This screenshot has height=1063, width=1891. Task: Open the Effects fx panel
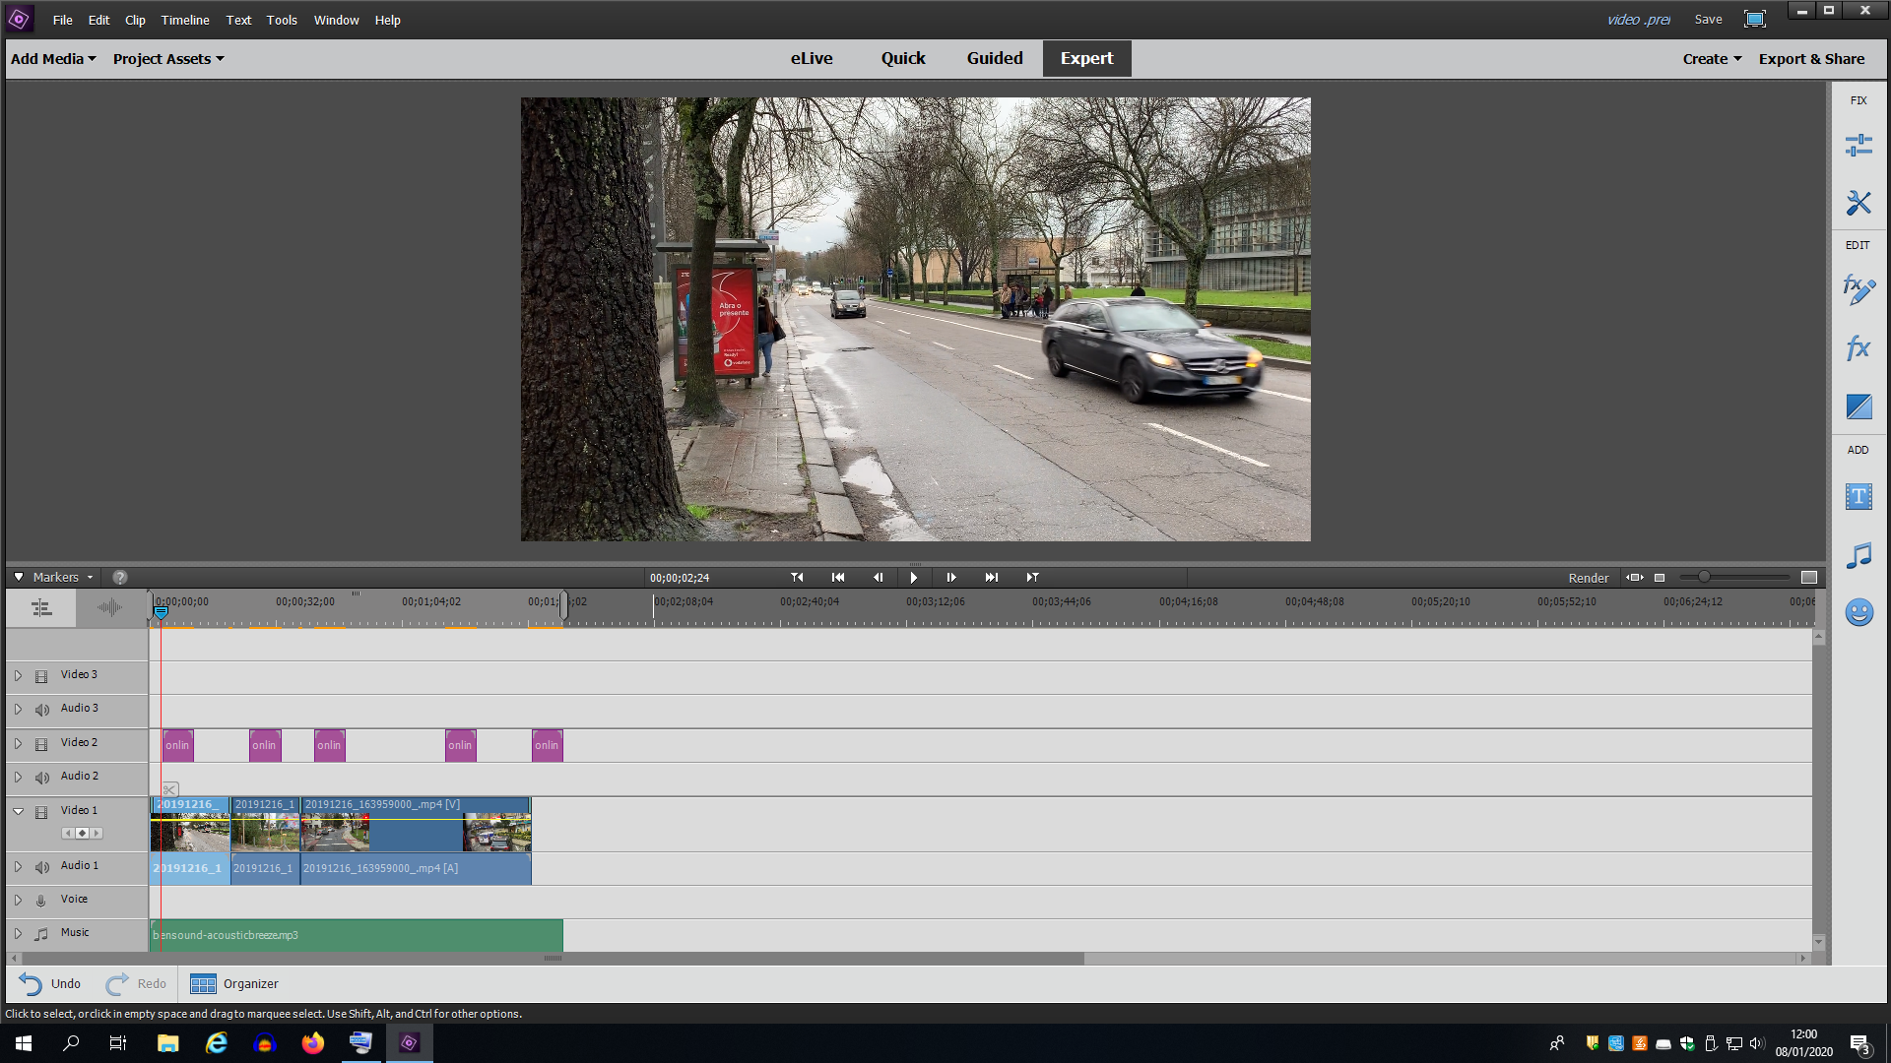(1858, 347)
